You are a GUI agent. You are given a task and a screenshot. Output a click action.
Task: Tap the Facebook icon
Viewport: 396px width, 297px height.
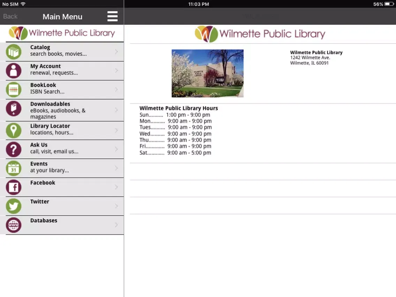[x=14, y=187]
